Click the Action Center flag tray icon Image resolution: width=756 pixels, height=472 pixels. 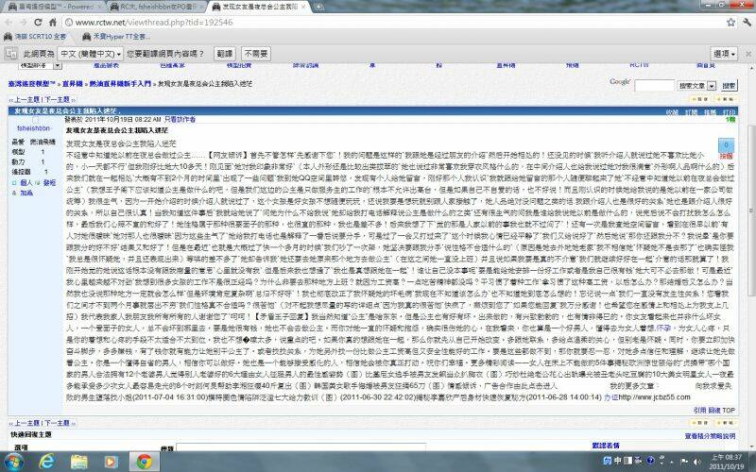tap(683, 461)
